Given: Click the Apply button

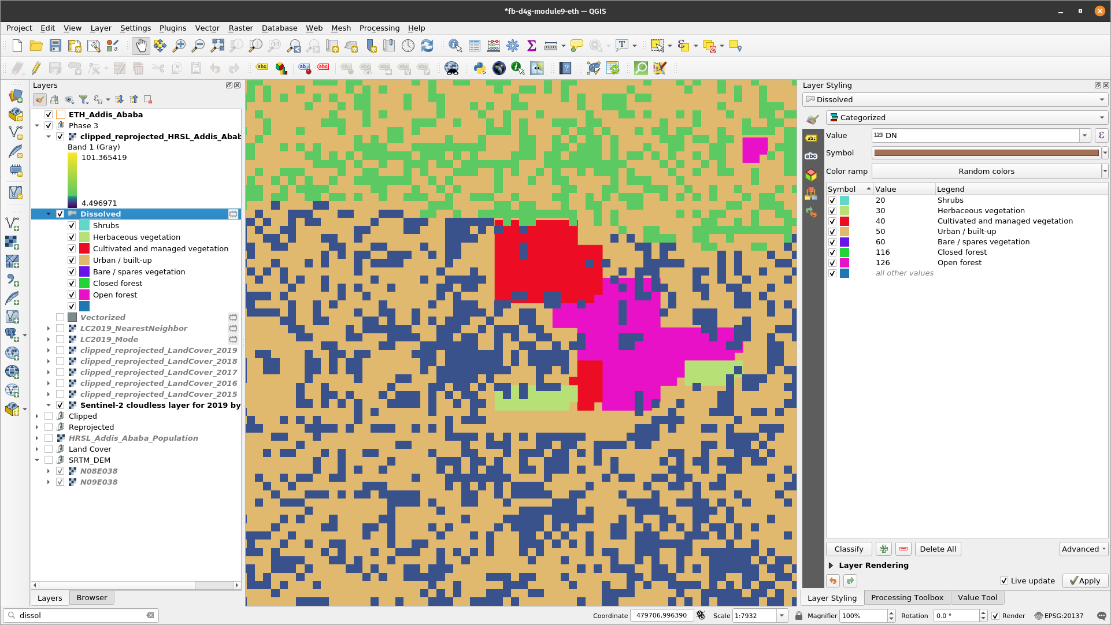Looking at the screenshot, I should pyautogui.click(x=1085, y=581).
